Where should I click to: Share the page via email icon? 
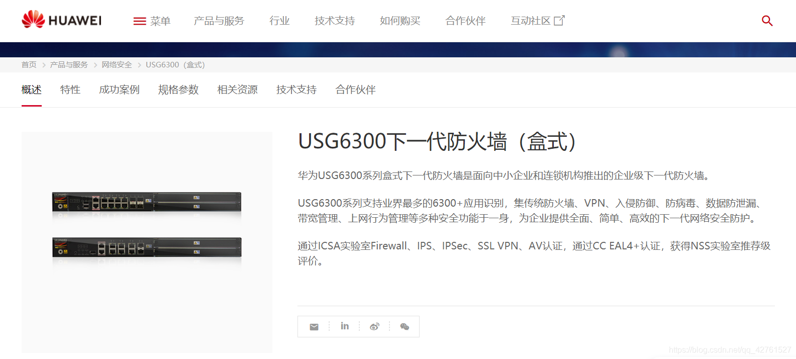(x=314, y=327)
